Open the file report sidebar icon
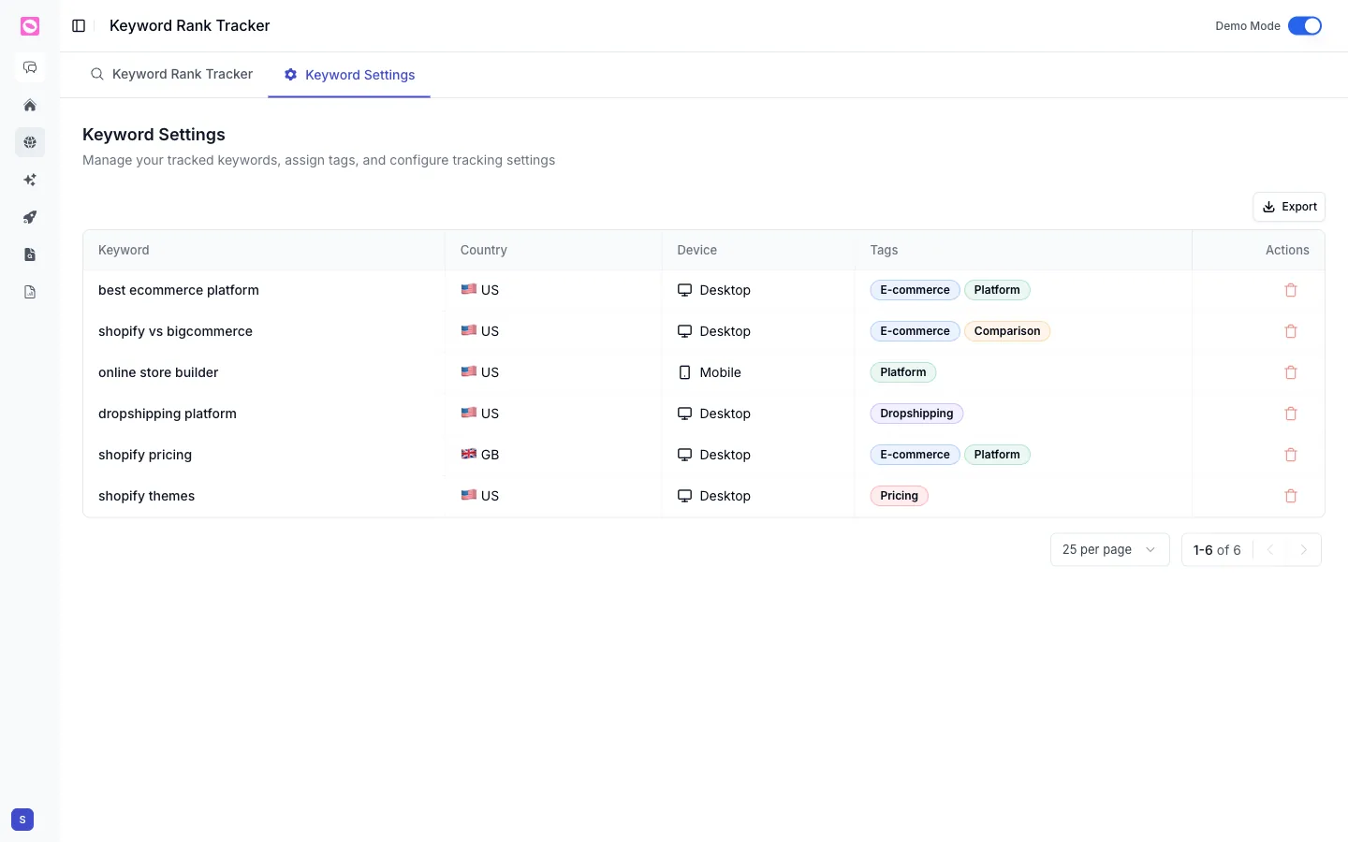This screenshot has width=1348, height=842. 30,292
